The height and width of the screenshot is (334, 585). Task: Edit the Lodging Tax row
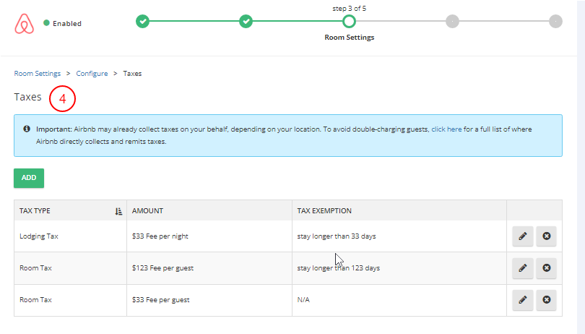click(x=522, y=236)
